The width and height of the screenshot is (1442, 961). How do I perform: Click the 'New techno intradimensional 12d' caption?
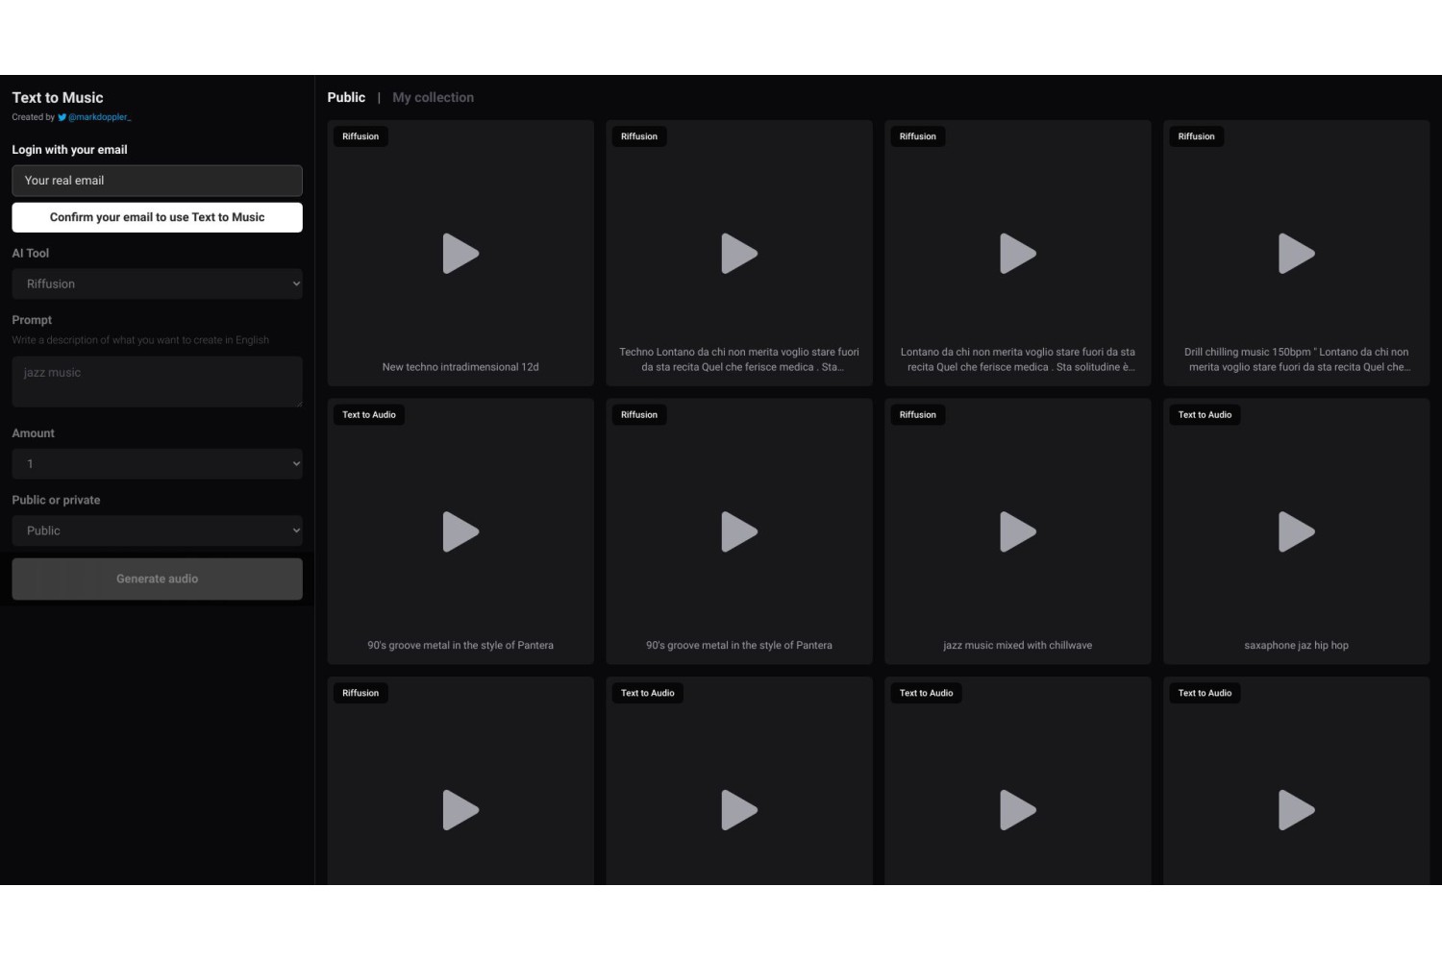coord(460,367)
